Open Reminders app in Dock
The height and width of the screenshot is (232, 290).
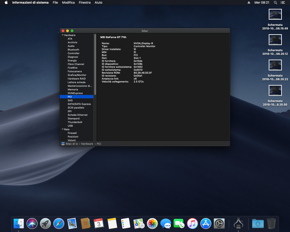pyautogui.click(x=126, y=224)
